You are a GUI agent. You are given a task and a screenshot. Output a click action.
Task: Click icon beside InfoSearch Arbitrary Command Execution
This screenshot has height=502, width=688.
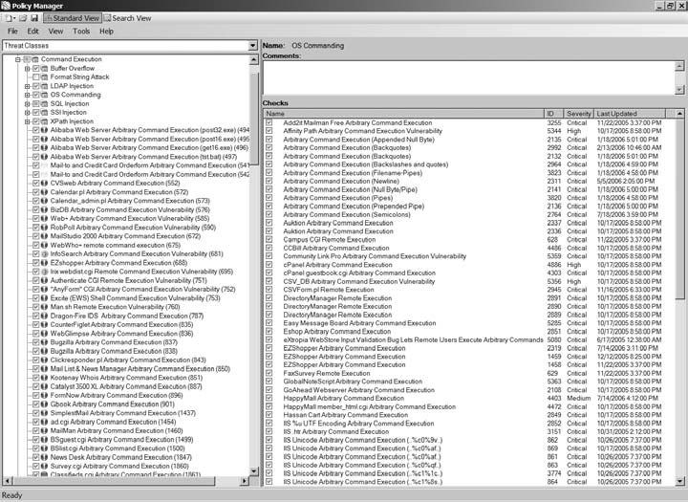point(44,253)
